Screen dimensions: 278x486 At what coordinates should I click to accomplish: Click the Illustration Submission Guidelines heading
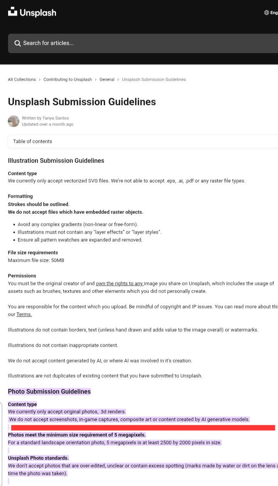[56, 161]
